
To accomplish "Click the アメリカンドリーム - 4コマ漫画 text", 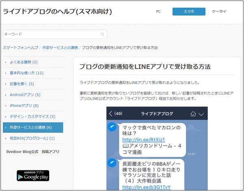I will pyautogui.click(x=152, y=149).
